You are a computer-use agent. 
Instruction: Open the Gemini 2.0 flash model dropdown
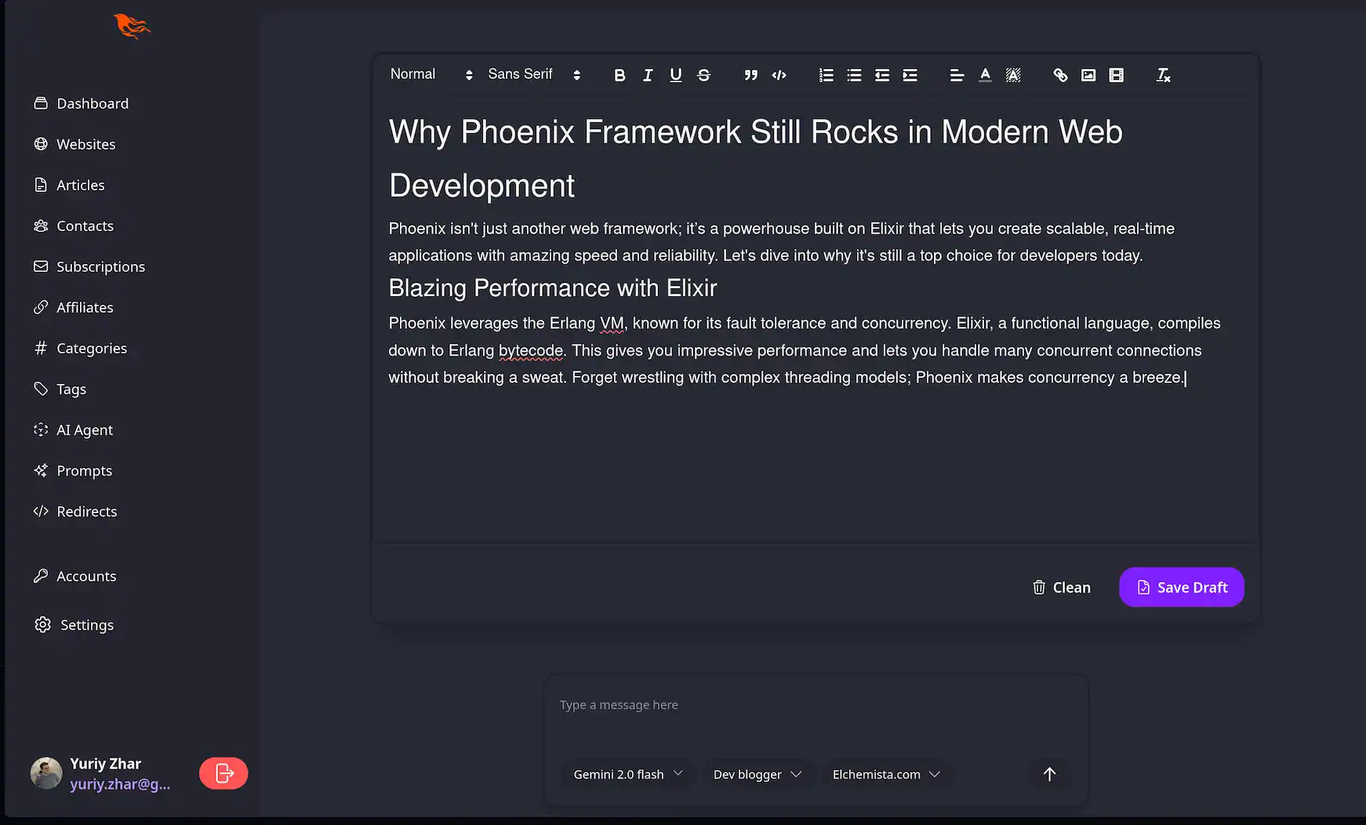coord(627,774)
